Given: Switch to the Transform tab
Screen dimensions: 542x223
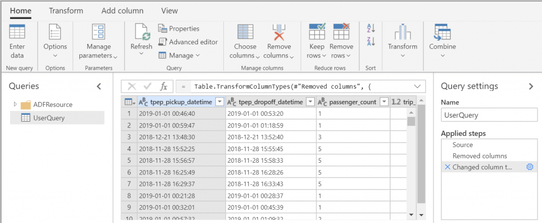Looking at the screenshot, I should (66, 11).
